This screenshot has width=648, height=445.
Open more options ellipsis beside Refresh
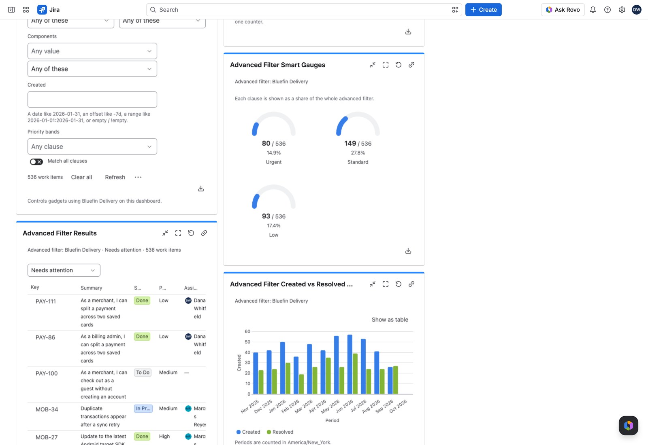[138, 177]
